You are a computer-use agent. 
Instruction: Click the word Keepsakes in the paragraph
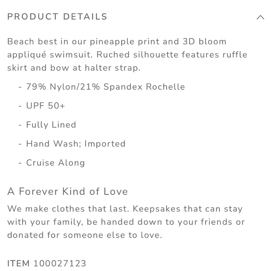click(157, 209)
